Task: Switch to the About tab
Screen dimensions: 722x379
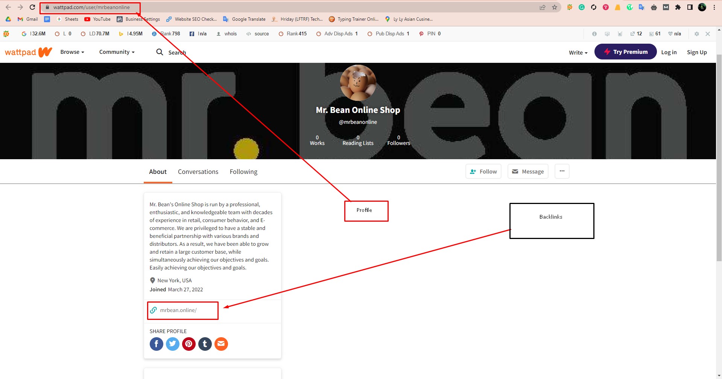Action: (158, 172)
